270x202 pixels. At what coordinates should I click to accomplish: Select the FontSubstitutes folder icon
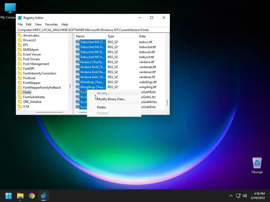20,97
